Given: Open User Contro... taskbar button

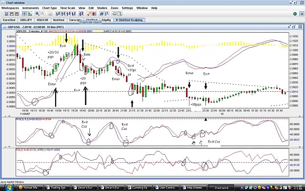Looking at the screenshot, I should (166, 188).
